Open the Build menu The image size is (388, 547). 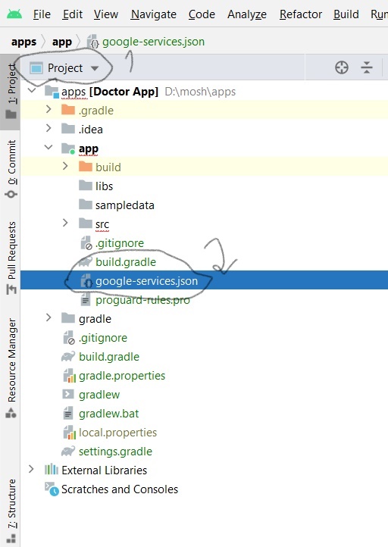pos(346,14)
